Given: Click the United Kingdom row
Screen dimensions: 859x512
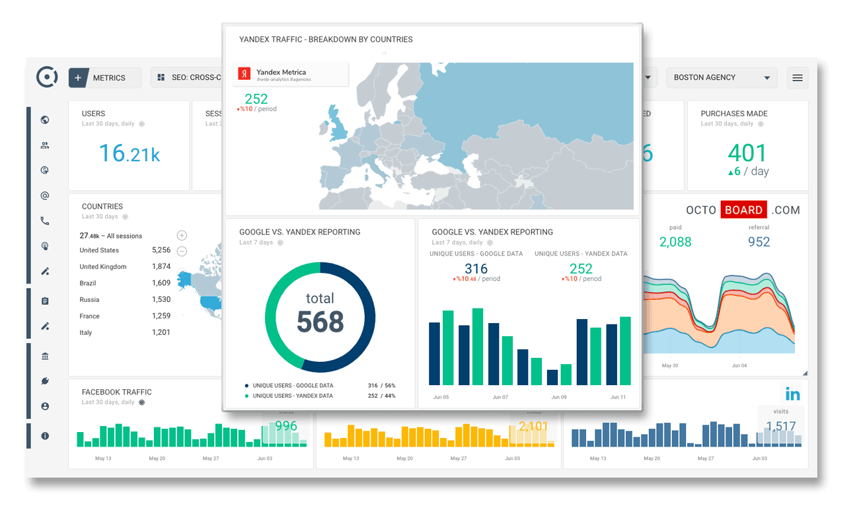Looking at the screenshot, I should point(125,267).
